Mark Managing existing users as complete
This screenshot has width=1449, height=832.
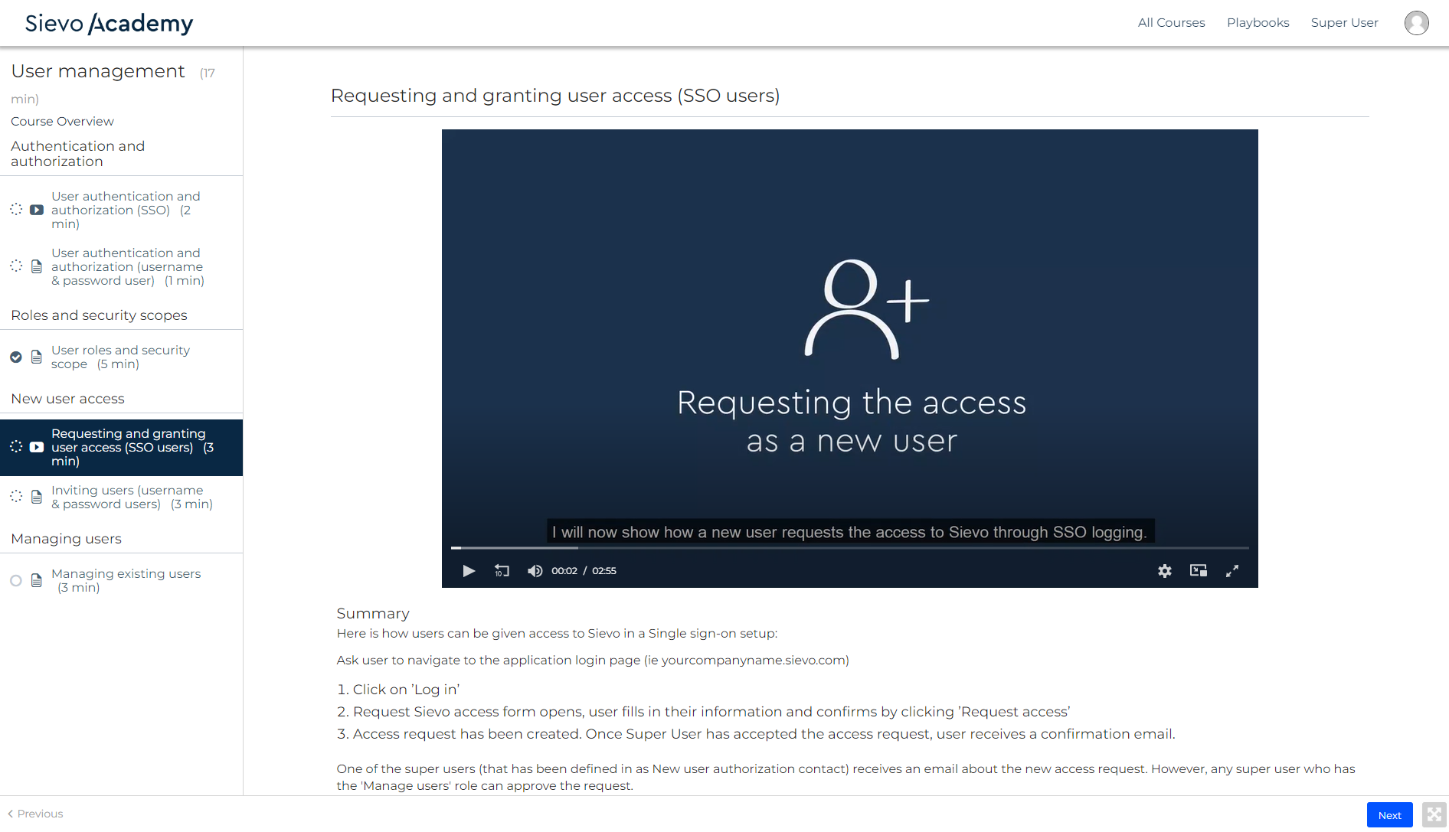tap(16, 581)
